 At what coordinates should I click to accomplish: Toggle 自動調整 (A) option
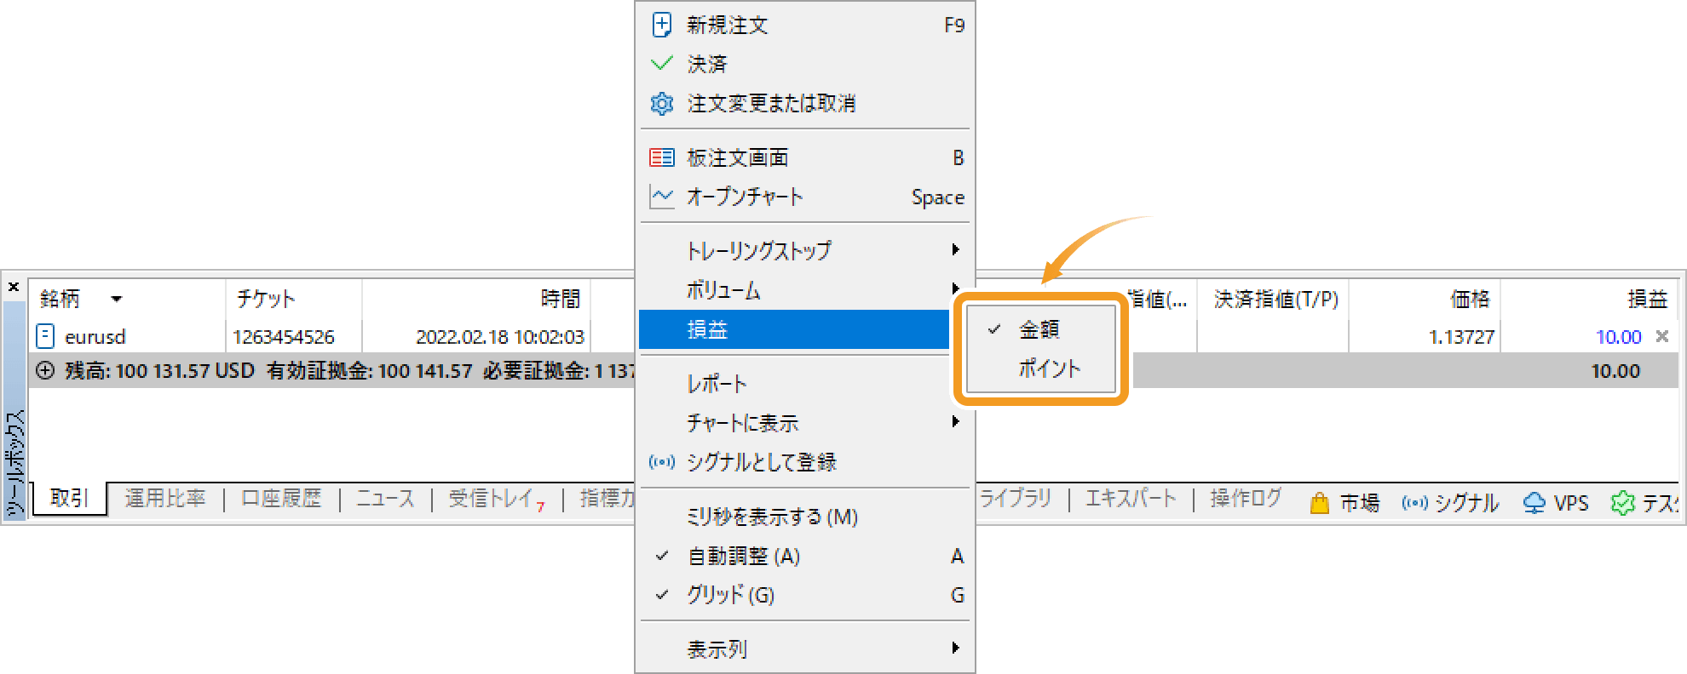tap(805, 556)
